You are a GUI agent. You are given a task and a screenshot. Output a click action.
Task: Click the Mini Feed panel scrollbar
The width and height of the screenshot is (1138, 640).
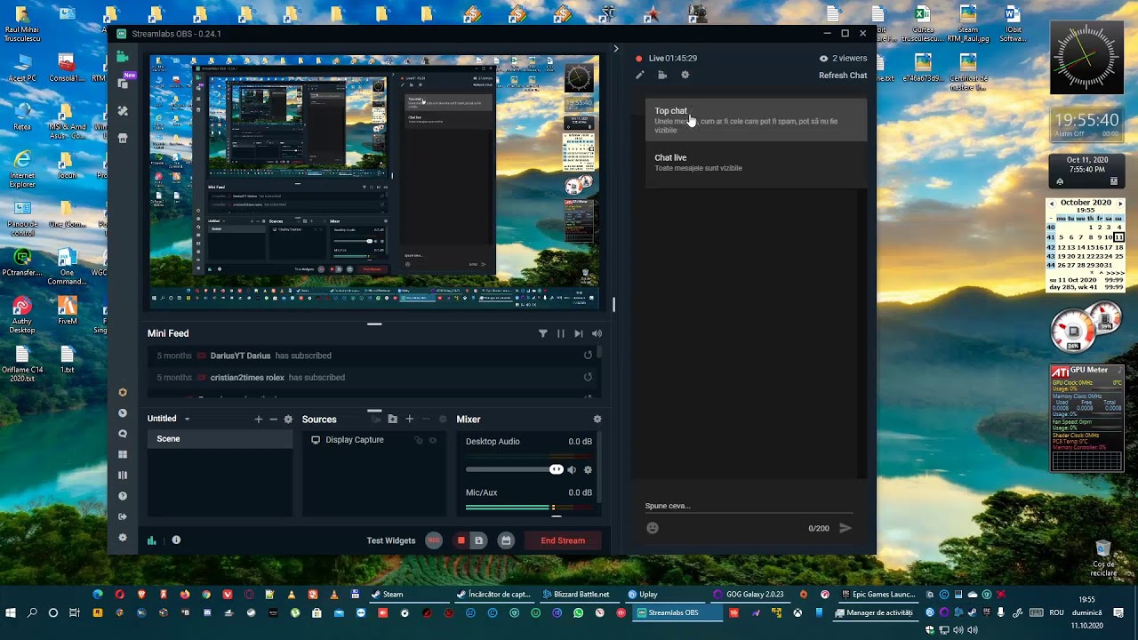click(600, 352)
